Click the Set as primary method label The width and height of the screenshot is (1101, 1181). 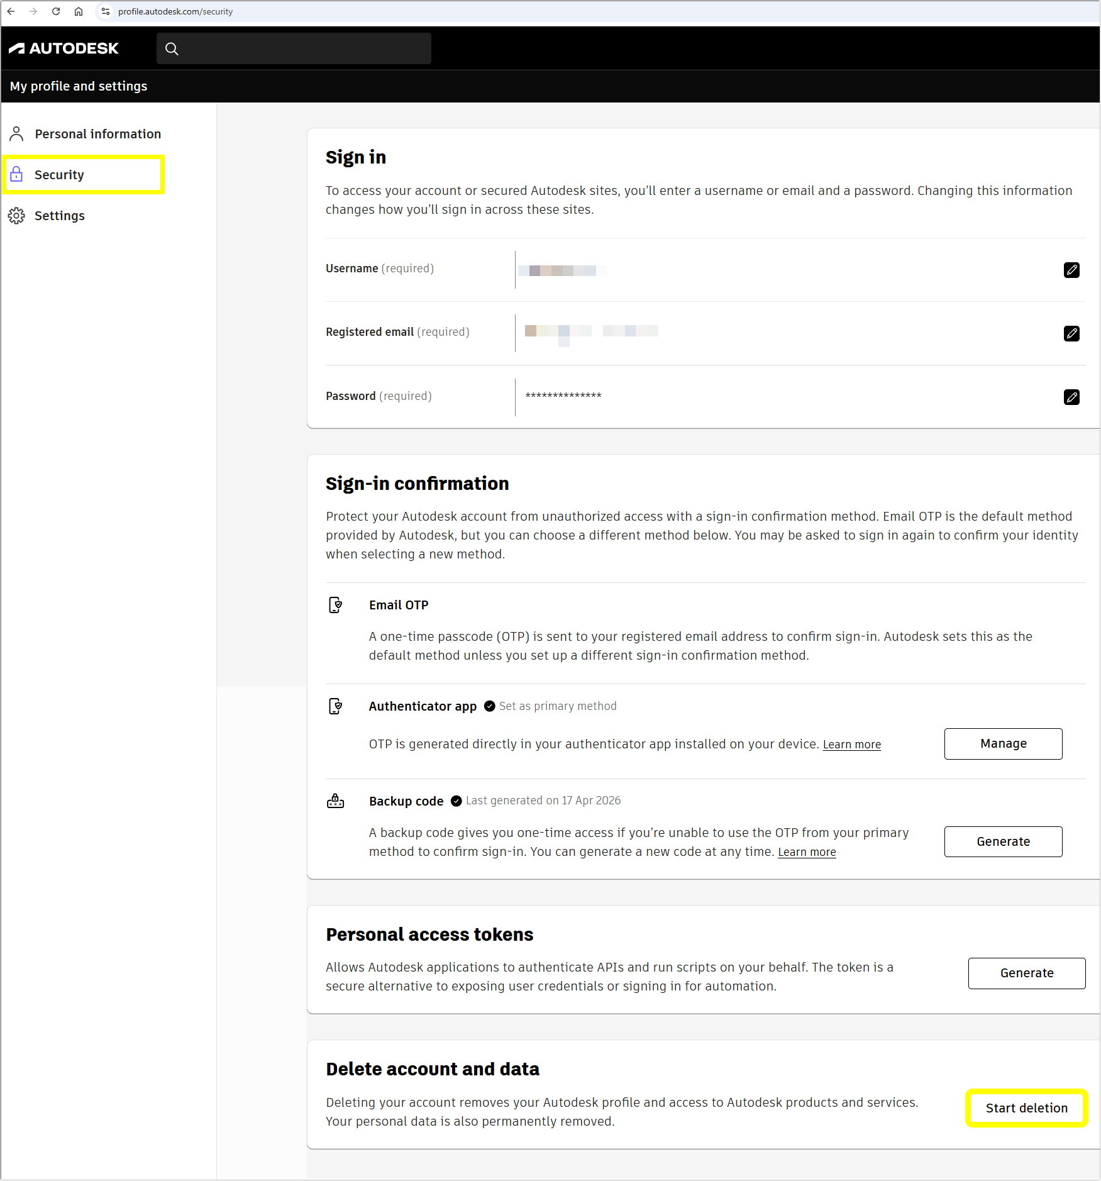pyautogui.click(x=558, y=706)
